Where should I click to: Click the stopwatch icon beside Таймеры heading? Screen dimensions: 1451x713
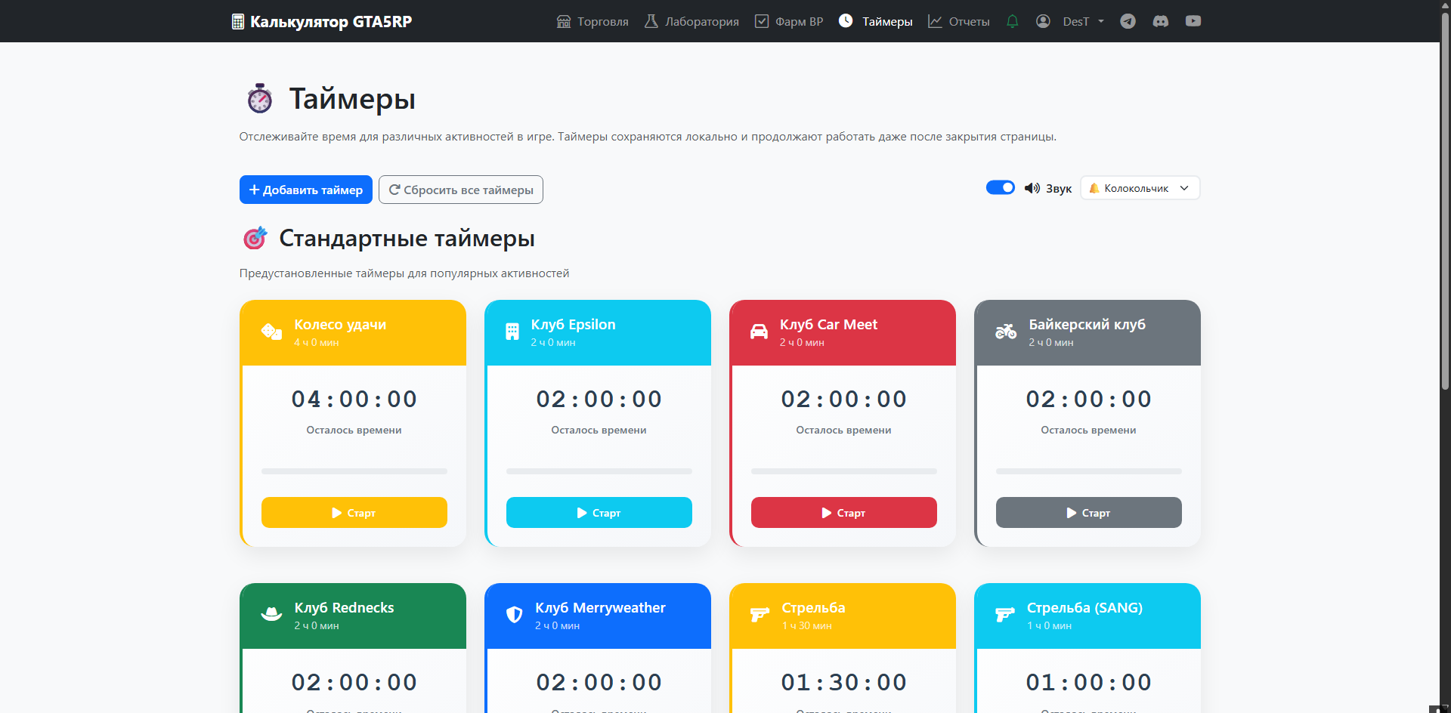[260, 99]
